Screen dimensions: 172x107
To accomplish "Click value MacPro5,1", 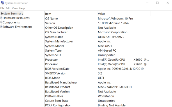I will pos(105,46).
